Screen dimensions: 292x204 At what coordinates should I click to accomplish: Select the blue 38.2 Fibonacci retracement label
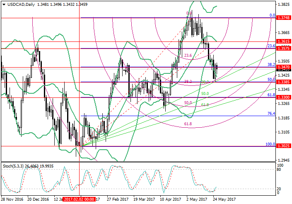point(271,65)
